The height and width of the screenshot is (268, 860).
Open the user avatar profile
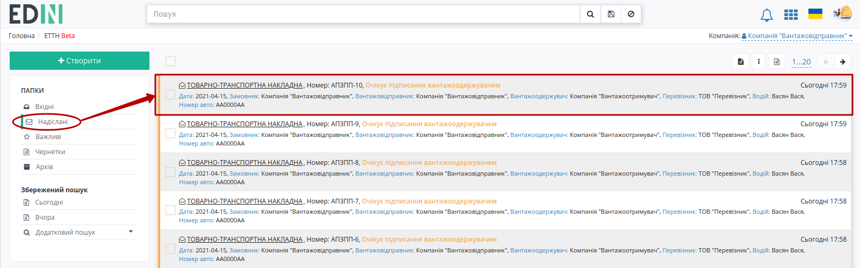[x=843, y=13]
